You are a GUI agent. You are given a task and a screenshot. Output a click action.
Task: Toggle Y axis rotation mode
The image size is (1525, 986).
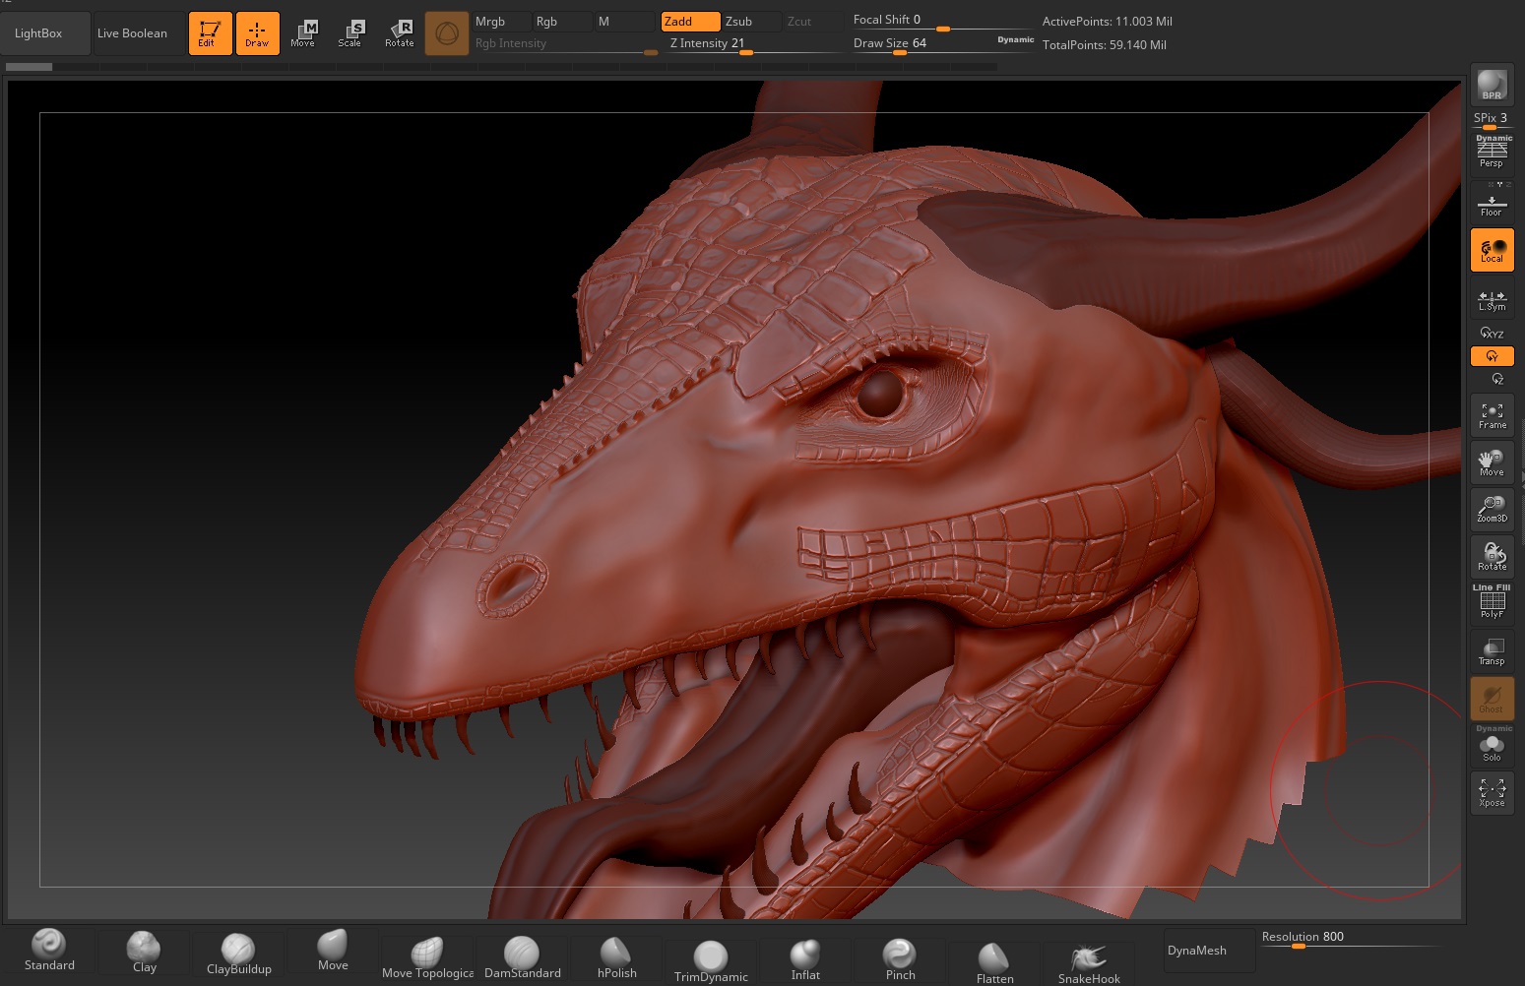pyautogui.click(x=1492, y=356)
